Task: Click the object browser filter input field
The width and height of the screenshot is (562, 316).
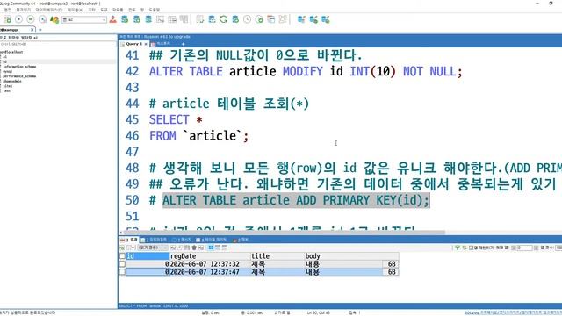Action: point(58,44)
